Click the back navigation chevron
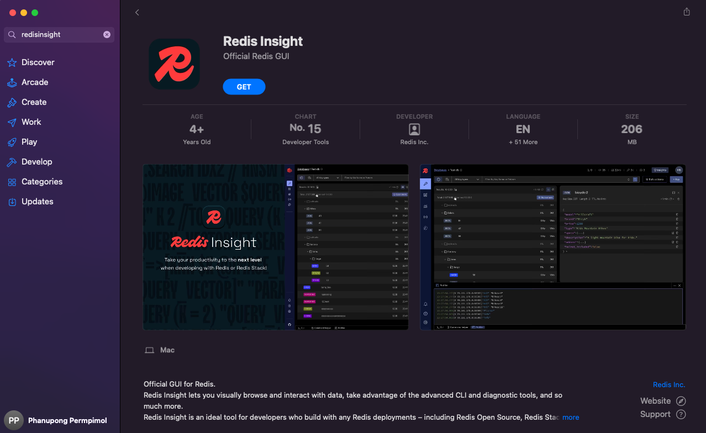 pyautogui.click(x=137, y=12)
